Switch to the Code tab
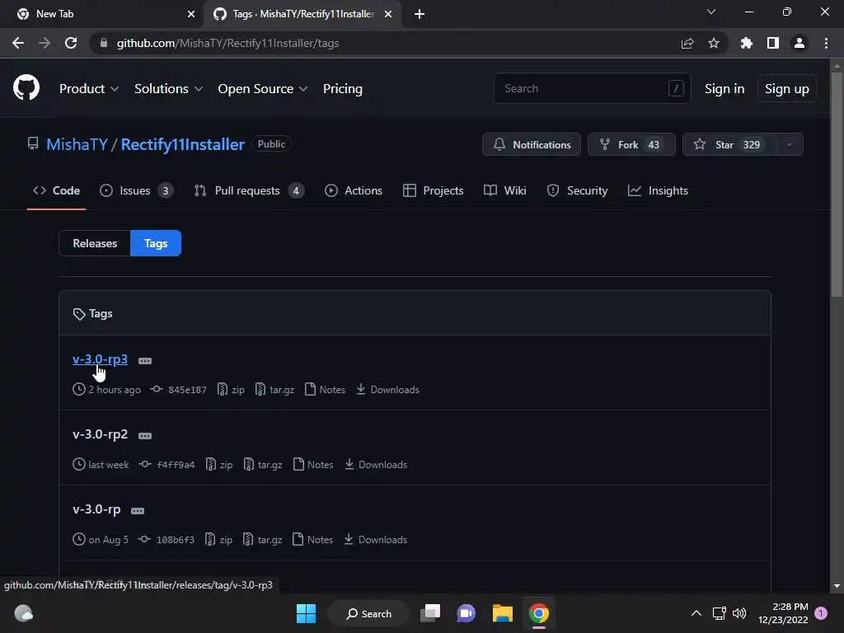Screen dimensions: 844x633 57,190
